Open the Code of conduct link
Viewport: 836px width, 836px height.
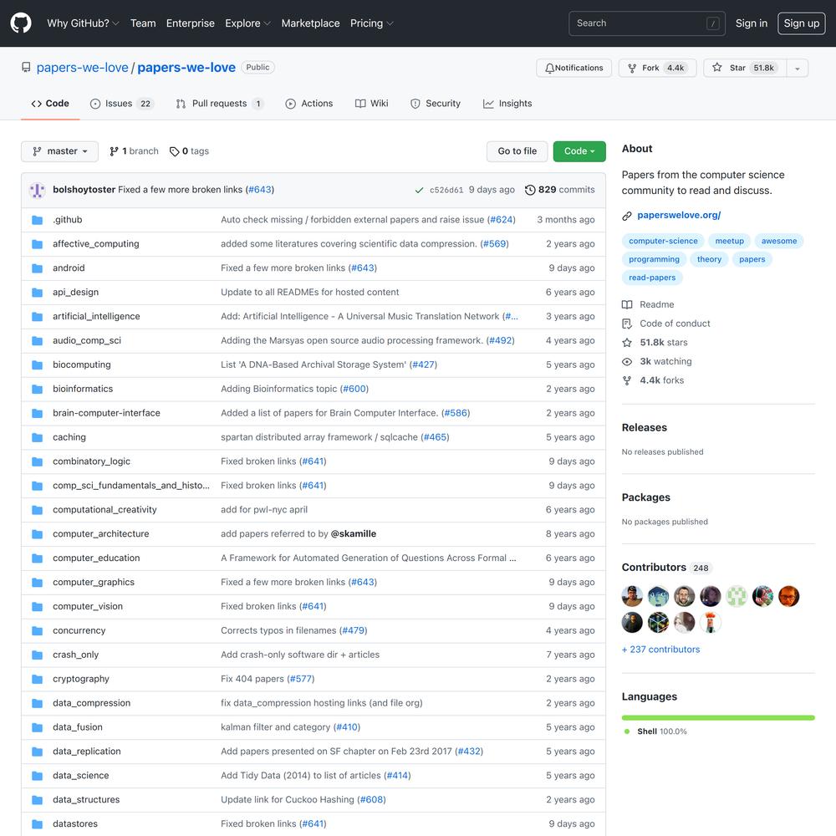click(x=675, y=324)
